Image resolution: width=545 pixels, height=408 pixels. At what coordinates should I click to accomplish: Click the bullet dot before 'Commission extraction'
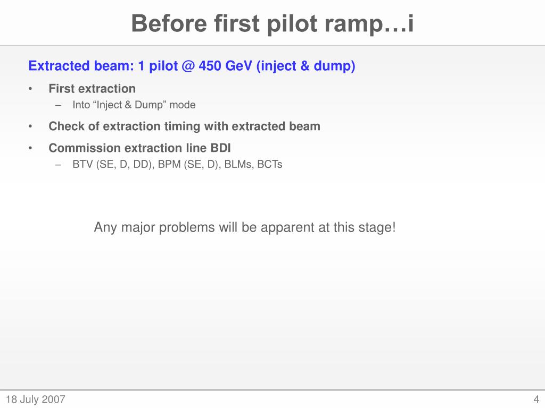30,149
